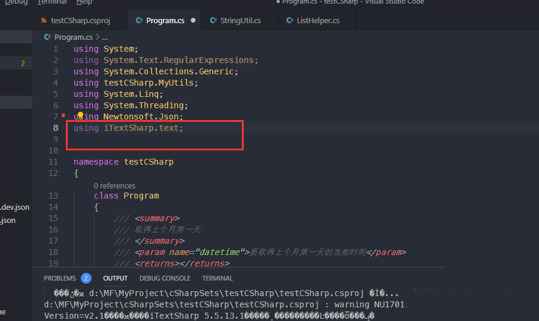Click the C# icon on ListHelper.cs tab
Image resolution: width=539 pixels, height=321 pixels.
click(289, 21)
